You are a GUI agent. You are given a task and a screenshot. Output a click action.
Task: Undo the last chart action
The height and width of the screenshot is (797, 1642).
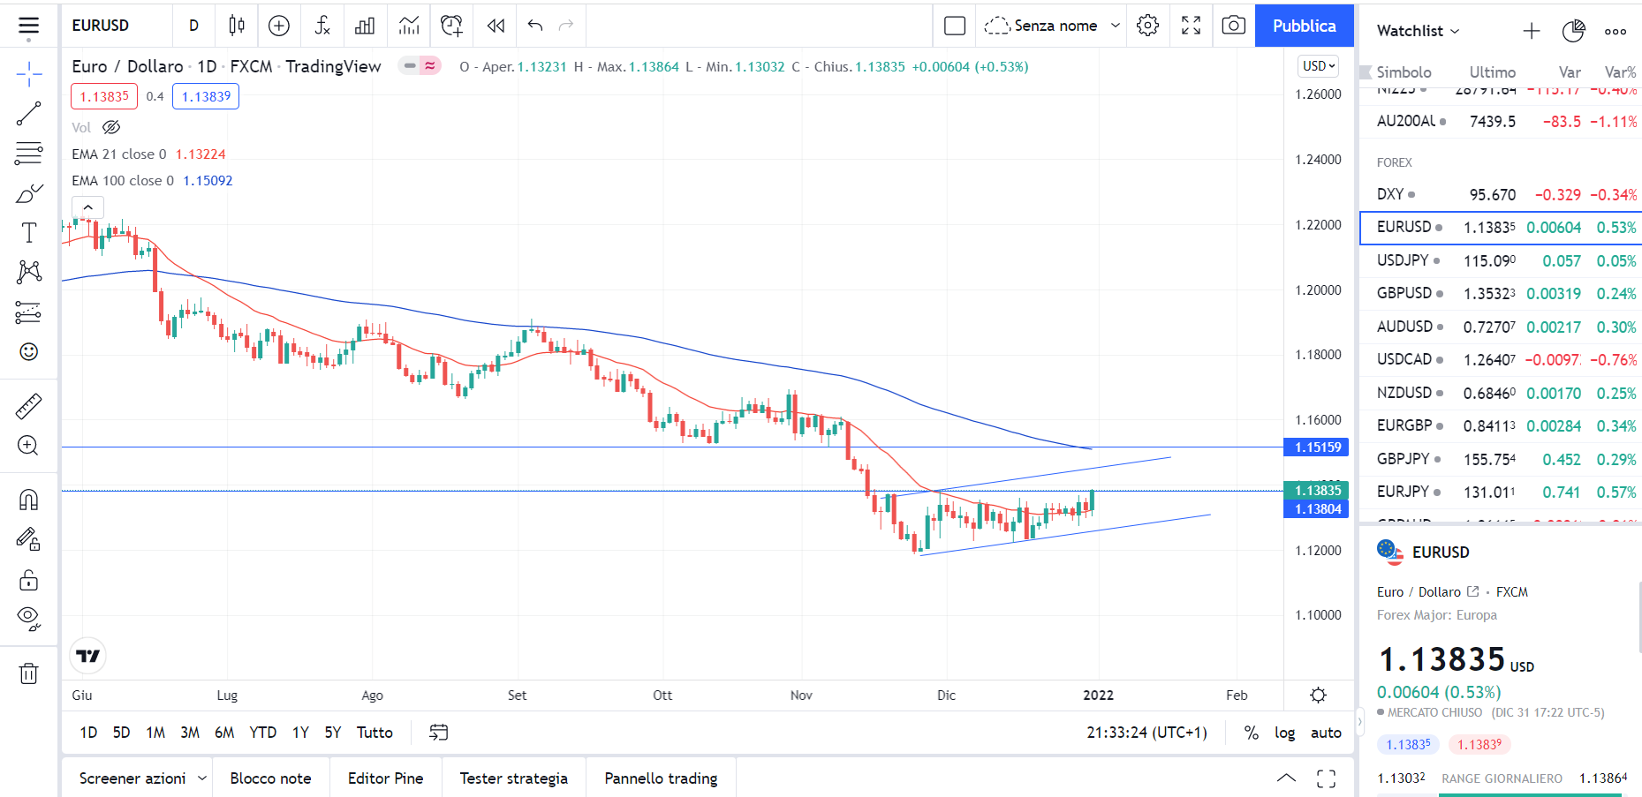point(534,26)
